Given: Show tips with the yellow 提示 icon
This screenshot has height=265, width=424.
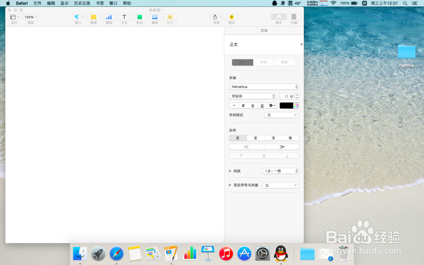Looking at the screenshot, I should pyautogui.click(x=232, y=17).
